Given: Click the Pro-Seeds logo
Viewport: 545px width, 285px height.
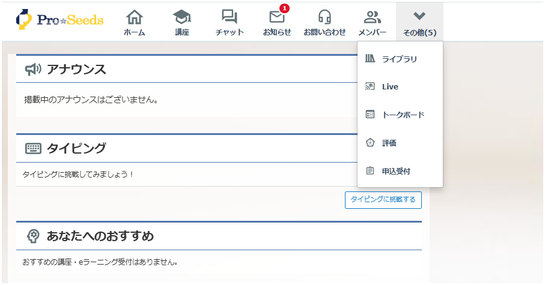Looking at the screenshot, I should click(59, 20).
